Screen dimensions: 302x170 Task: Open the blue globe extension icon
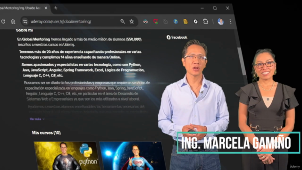tap(176, 21)
